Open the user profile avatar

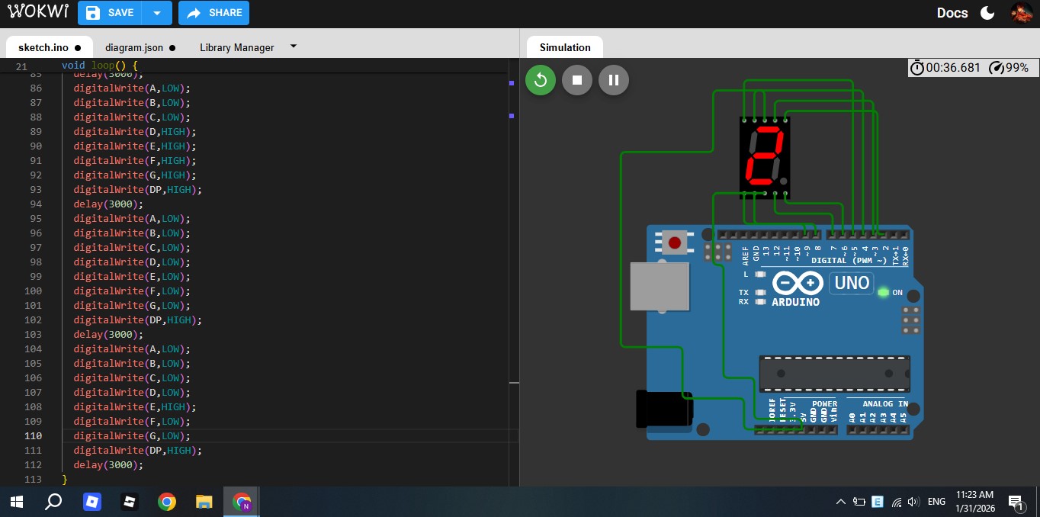point(1021,13)
